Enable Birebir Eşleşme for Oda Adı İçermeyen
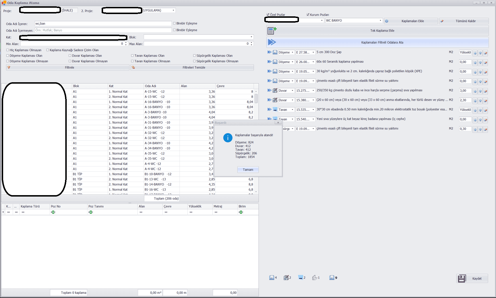Viewport: 496px width, 298px height. coord(174,30)
